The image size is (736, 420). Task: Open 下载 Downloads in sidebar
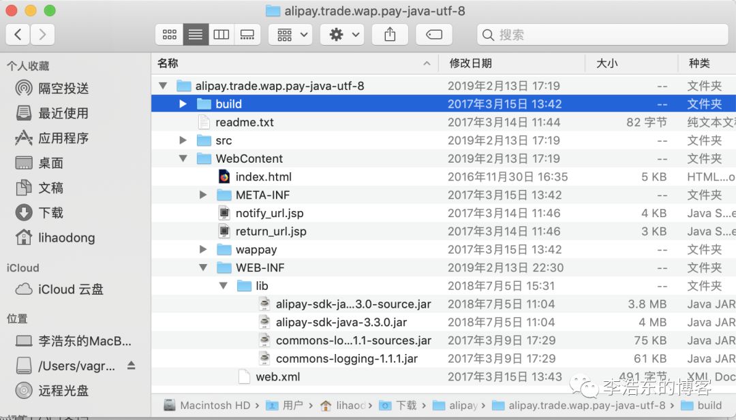tap(40, 212)
